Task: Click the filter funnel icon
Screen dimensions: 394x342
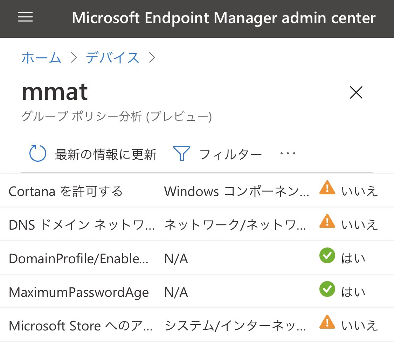Action: [x=182, y=154]
